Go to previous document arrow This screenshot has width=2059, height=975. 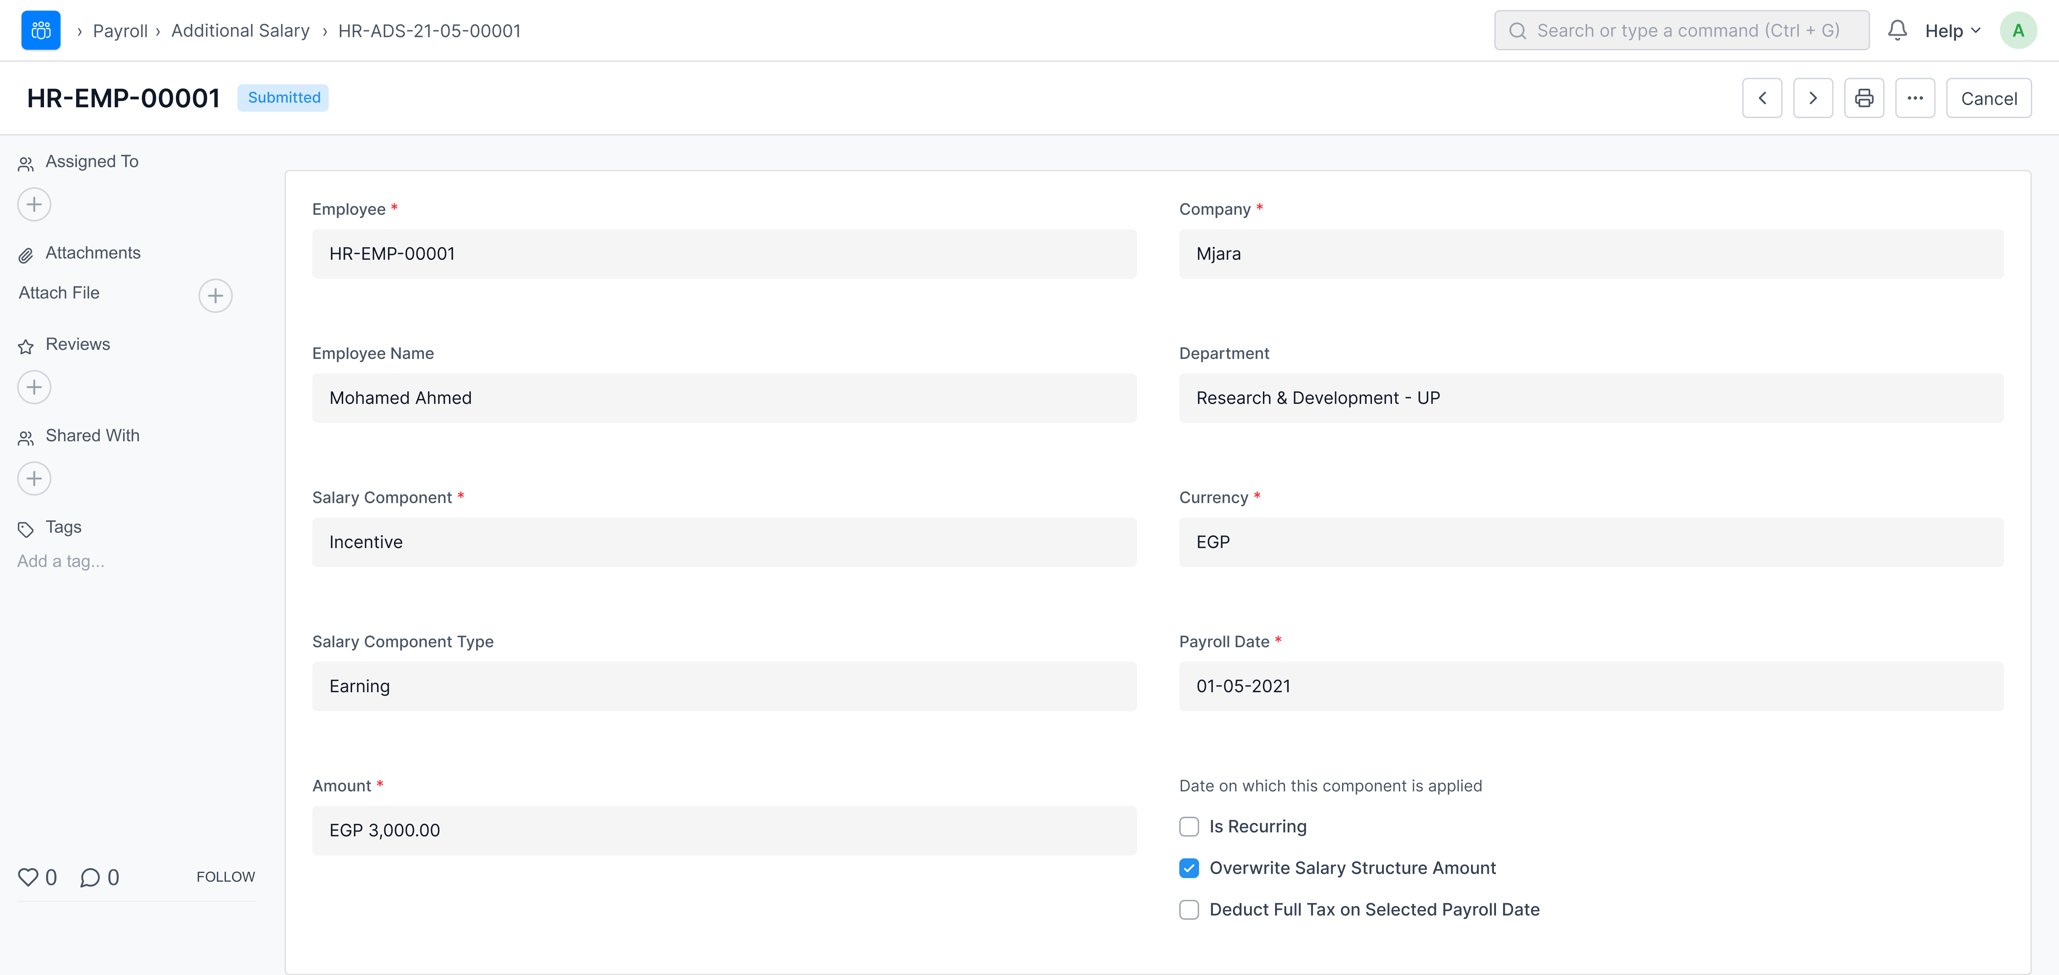1762,98
